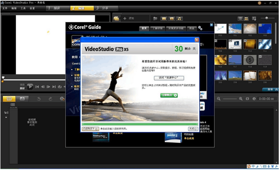Open the 设置 (Settings) menu
The image size is (280, 170).
point(32,8)
